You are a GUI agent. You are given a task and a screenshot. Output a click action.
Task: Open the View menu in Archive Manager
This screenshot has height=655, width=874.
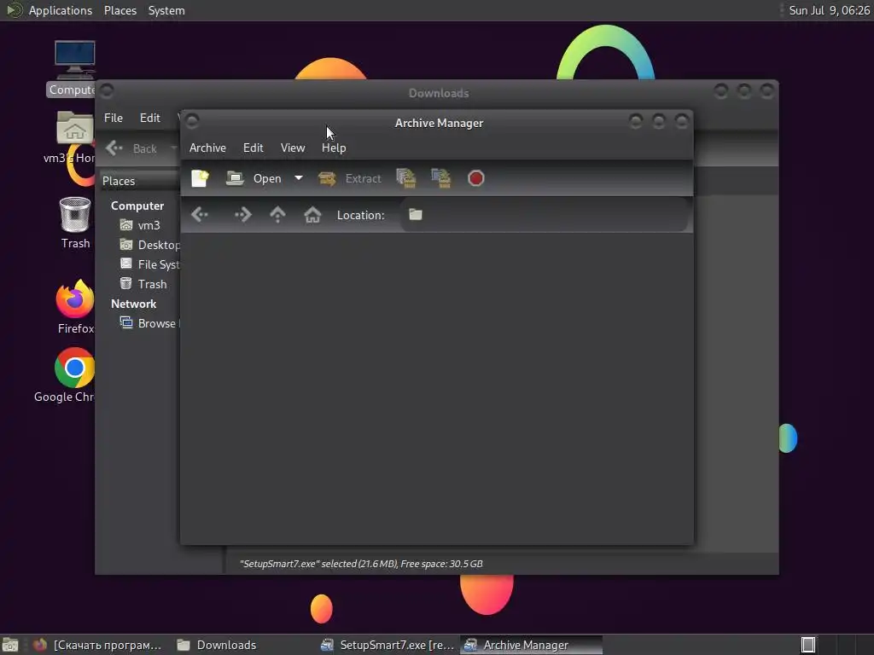tap(293, 148)
